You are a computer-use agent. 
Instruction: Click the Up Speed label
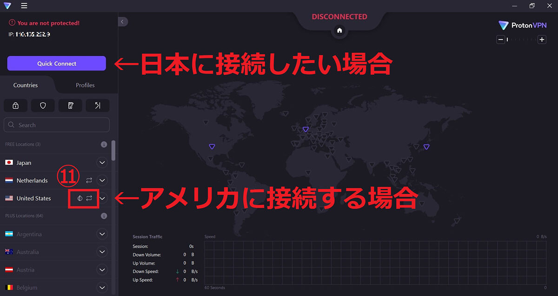click(143, 280)
